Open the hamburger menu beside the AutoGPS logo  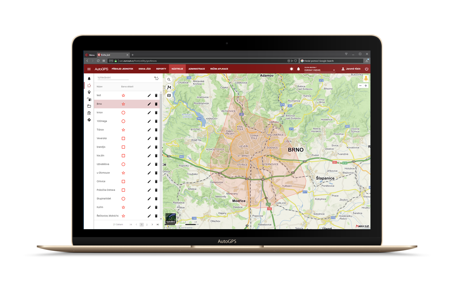coord(89,69)
